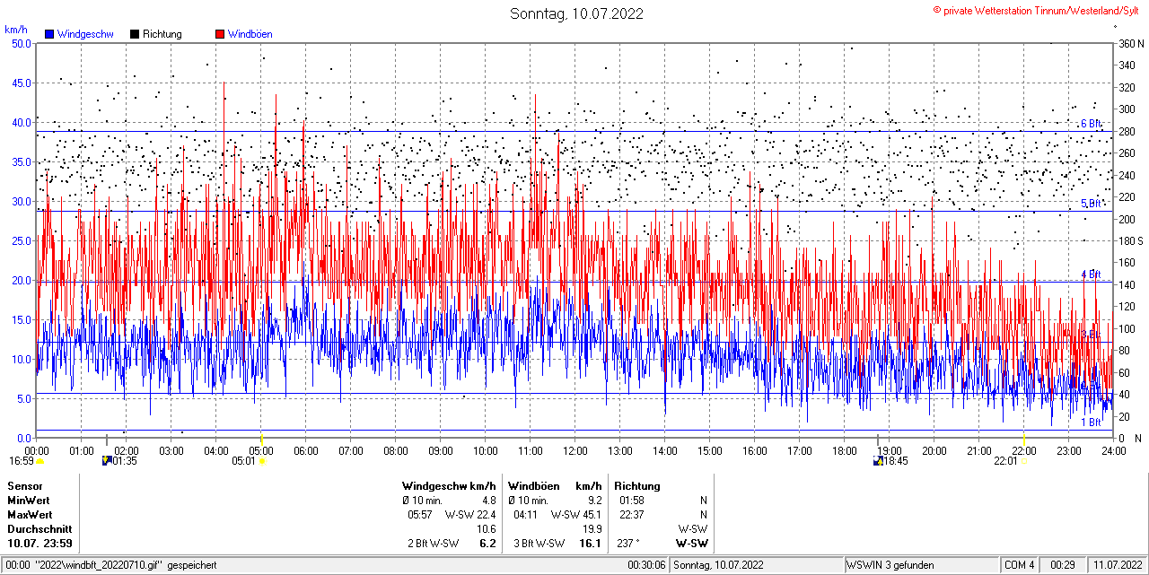The width and height of the screenshot is (1149, 575).
Task: Click the 04:11 max gust time
Action: [x=526, y=514]
